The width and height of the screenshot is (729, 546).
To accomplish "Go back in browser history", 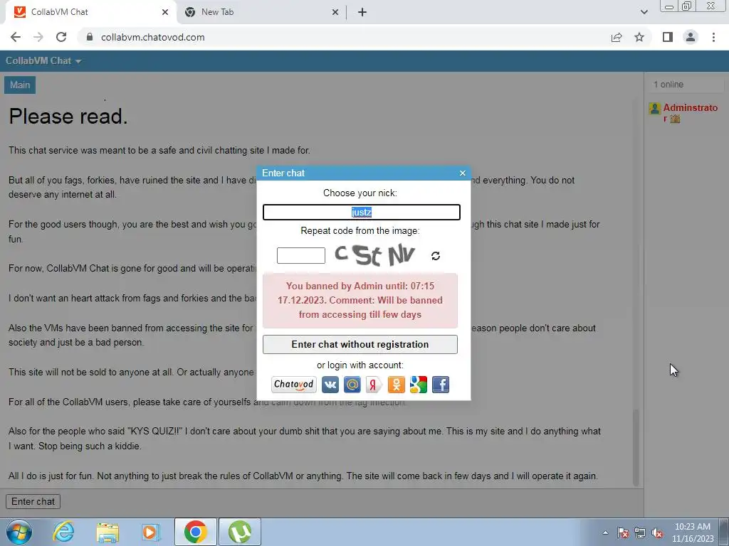I will pyautogui.click(x=16, y=37).
